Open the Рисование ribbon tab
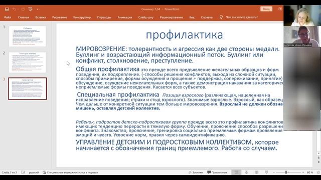Image resolution: width=321 pixels, height=180 pixels. pos(59,17)
